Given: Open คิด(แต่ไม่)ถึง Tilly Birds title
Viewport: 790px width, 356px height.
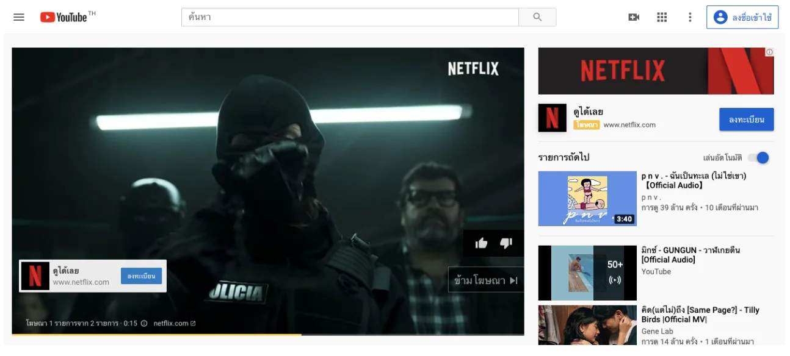Looking at the screenshot, I should pos(700,315).
